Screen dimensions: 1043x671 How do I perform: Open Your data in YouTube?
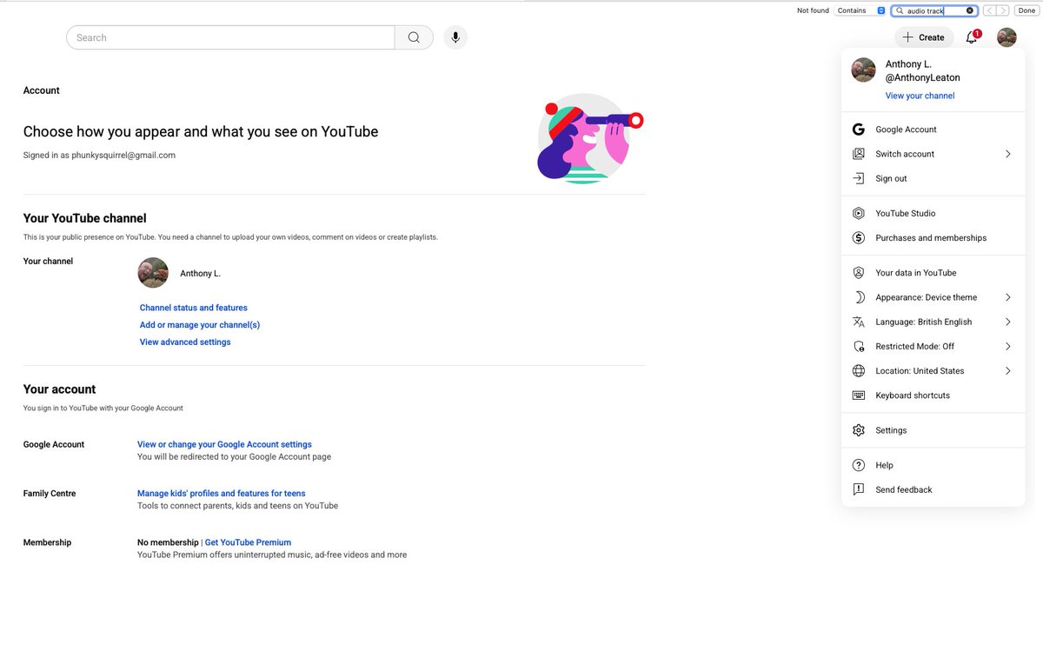pos(933,272)
